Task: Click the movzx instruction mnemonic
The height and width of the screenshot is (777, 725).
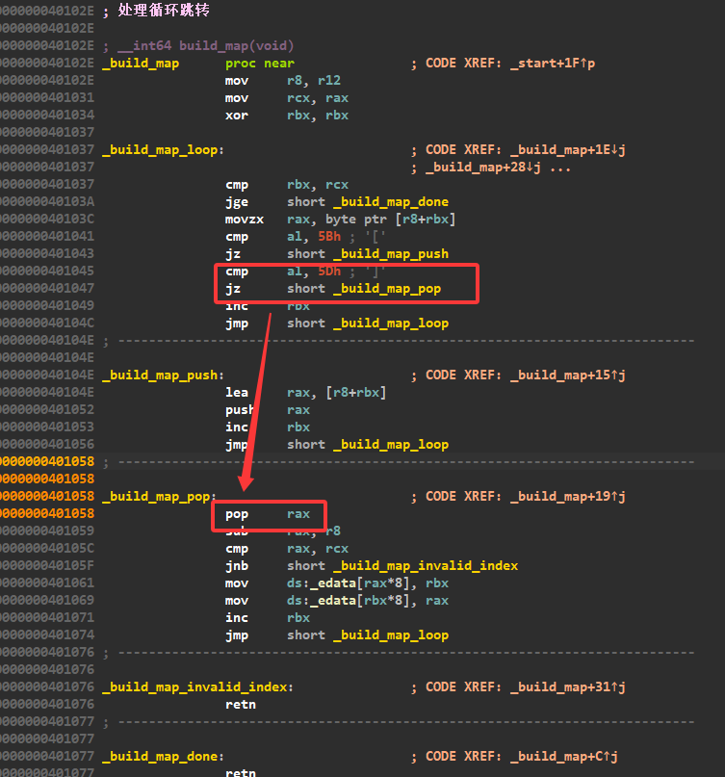Action: 245,220
